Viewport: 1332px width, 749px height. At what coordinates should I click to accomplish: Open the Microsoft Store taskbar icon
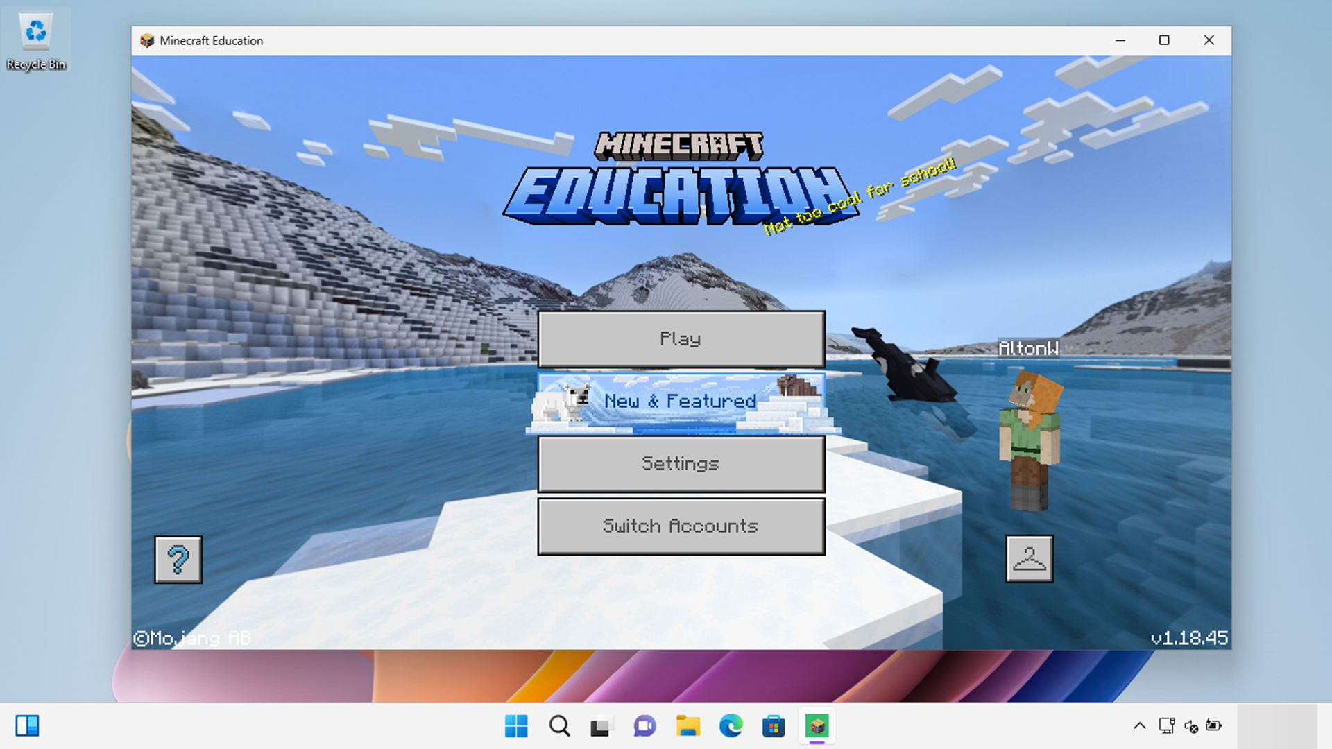pyautogui.click(x=773, y=725)
